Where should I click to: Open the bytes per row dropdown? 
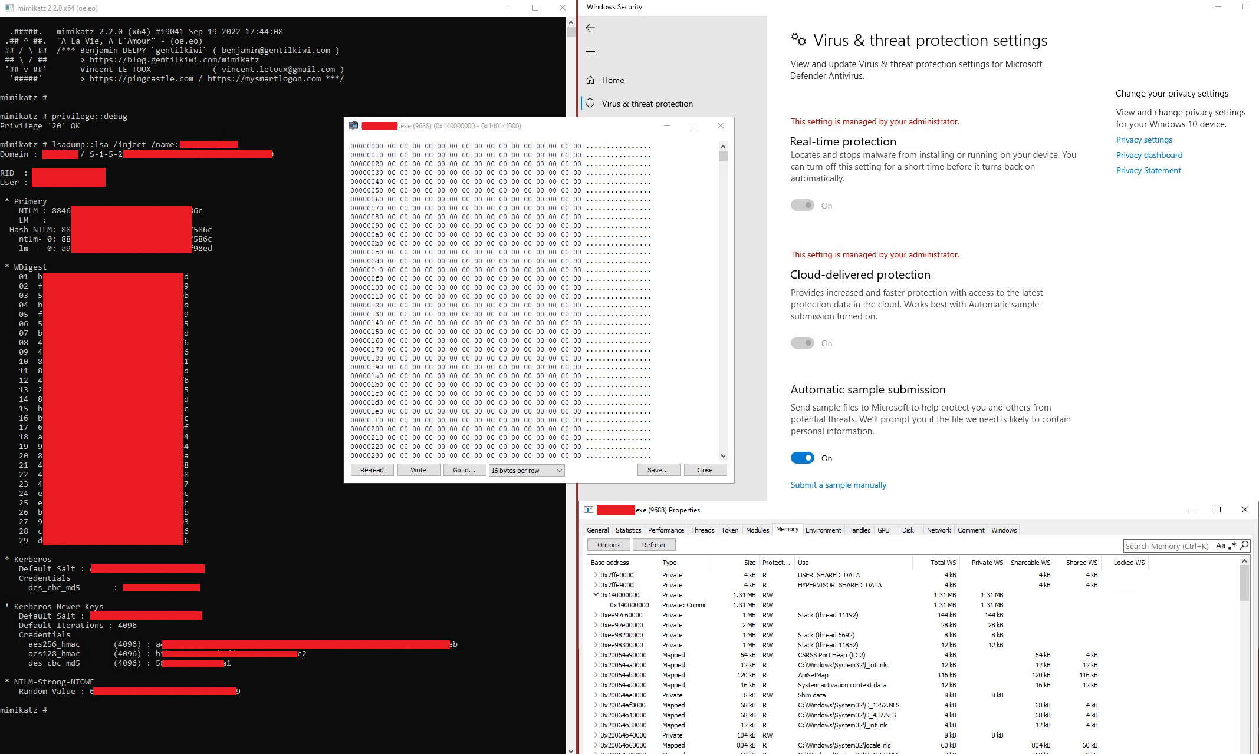[527, 470]
